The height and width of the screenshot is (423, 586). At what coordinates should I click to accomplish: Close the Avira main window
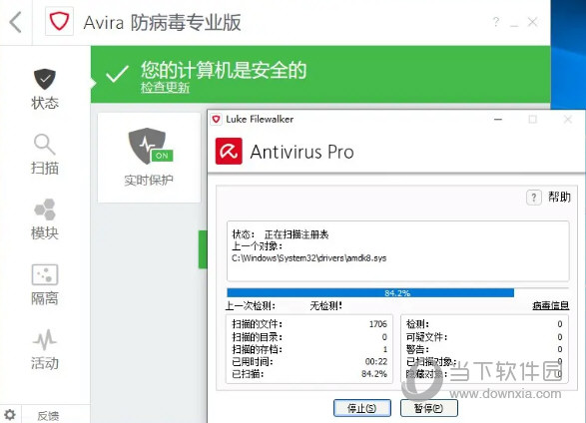point(532,22)
